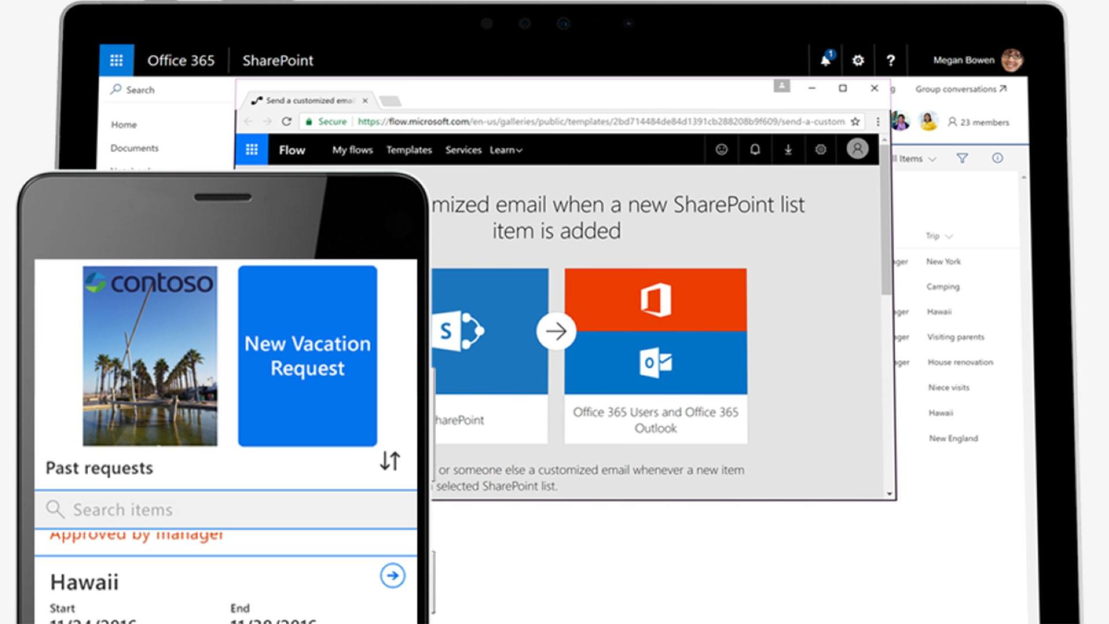Open the Hawaii request arrow in phone app
Screen dimensions: 1109x624
pos(393,575)
